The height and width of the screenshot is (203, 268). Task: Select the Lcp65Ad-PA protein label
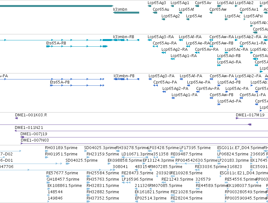[x=229, y=101]
